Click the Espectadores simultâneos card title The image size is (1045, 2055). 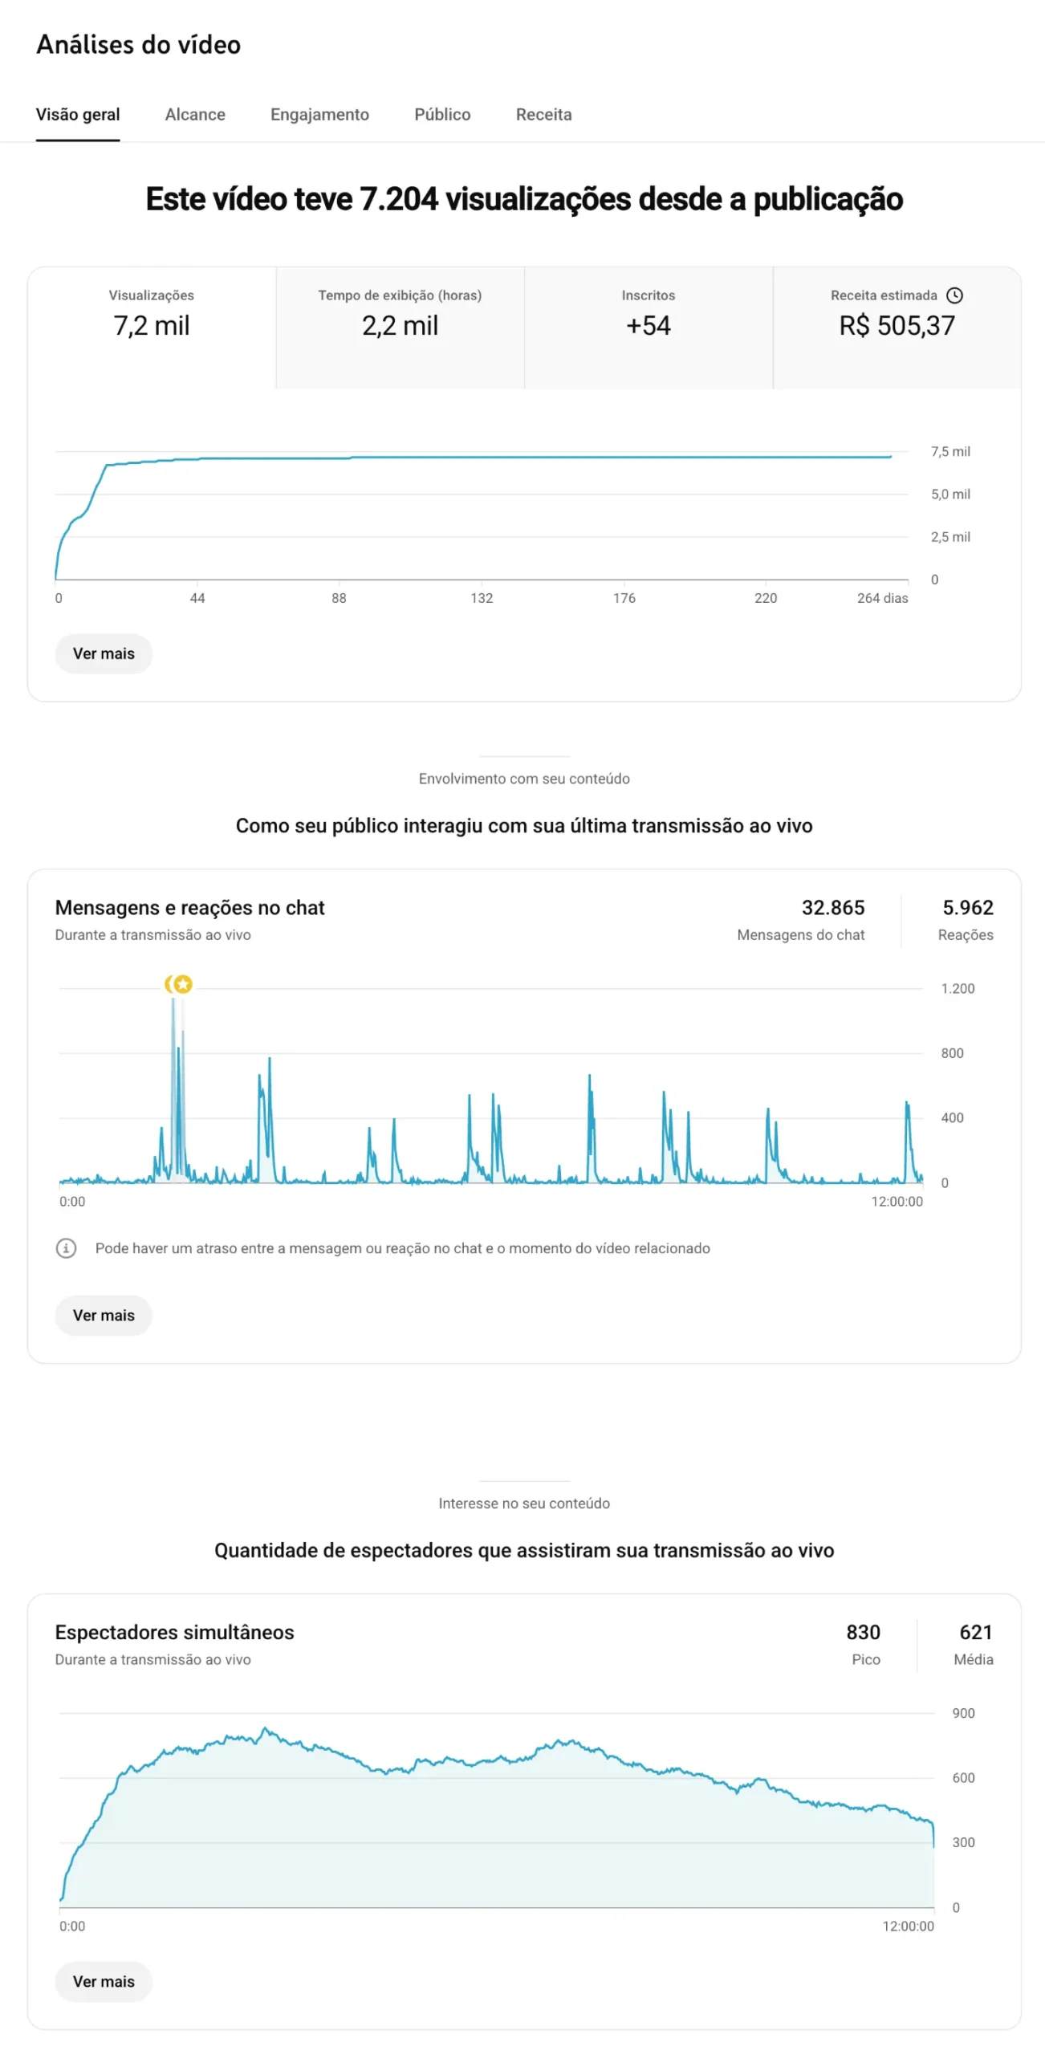point(174,1632)
